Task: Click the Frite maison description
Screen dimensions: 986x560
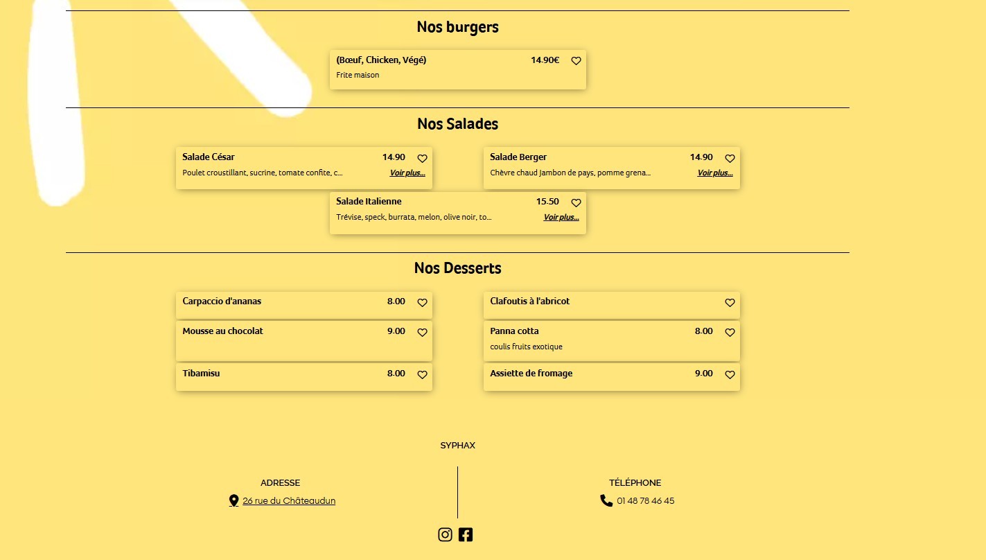Action: 358,75
